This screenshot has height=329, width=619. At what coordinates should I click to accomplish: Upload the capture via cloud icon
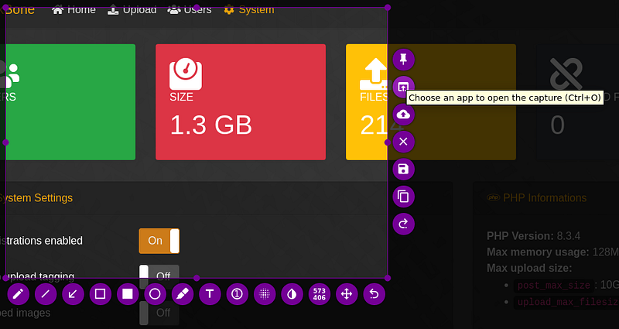[x=403, y=115]
